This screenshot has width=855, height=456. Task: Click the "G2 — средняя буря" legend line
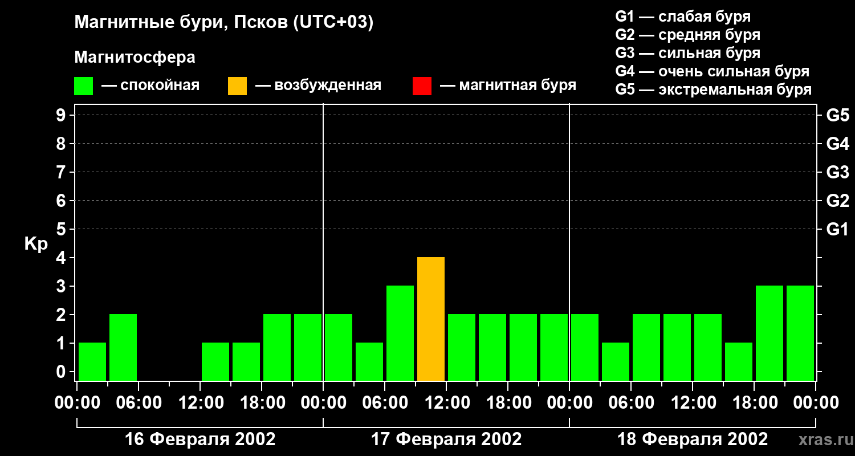point(687,35)
